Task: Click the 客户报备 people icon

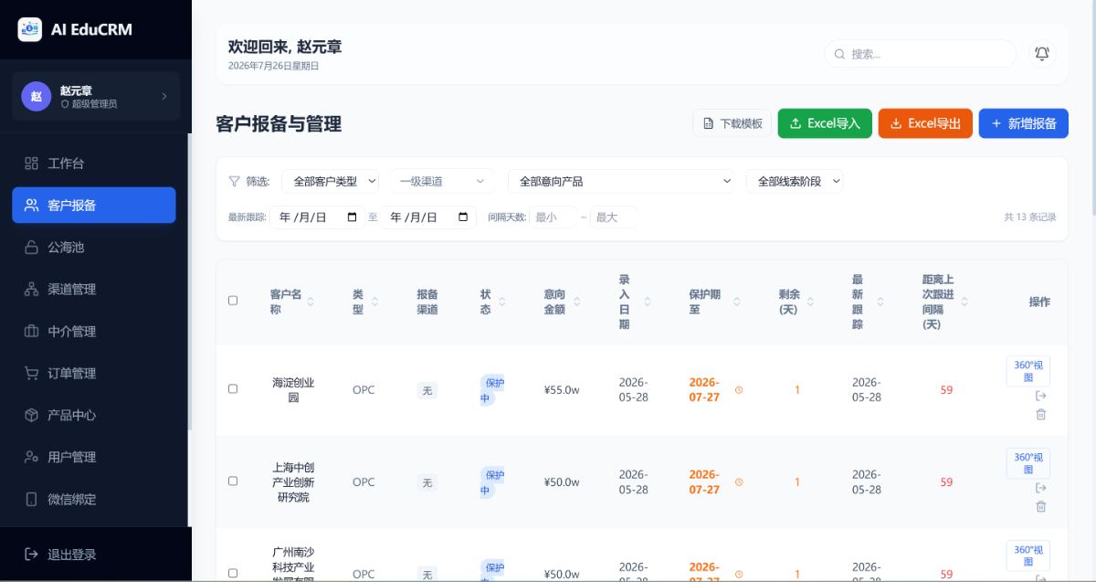Action: pyautogui.click(x=31, y=206)
